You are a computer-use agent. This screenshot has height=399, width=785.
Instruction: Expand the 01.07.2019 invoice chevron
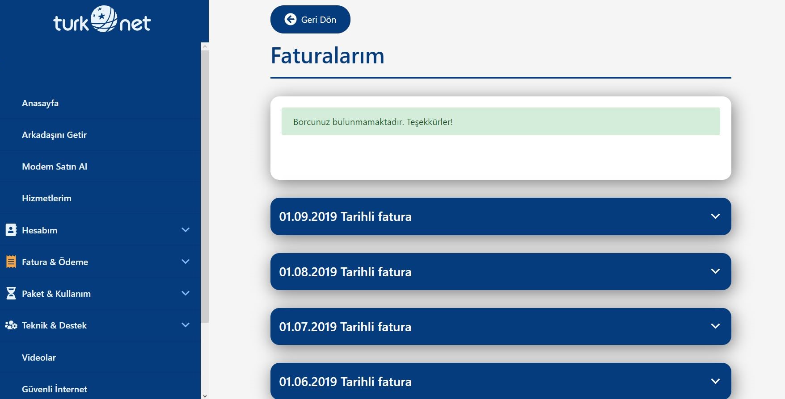coord(715,326)
